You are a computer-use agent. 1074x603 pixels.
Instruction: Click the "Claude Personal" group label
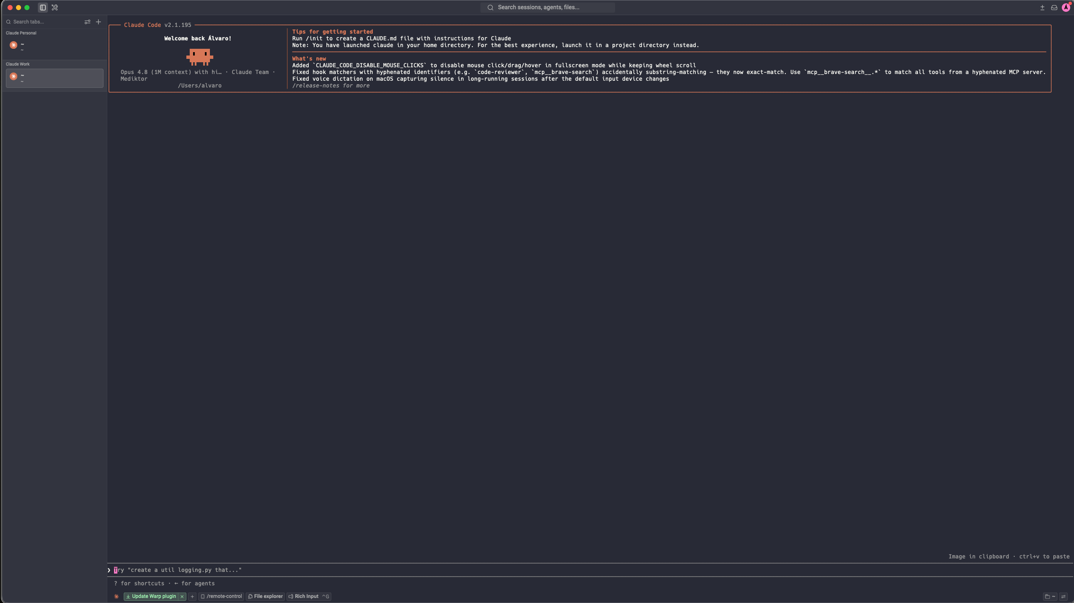pyautogui.click(x=21, y=33)
